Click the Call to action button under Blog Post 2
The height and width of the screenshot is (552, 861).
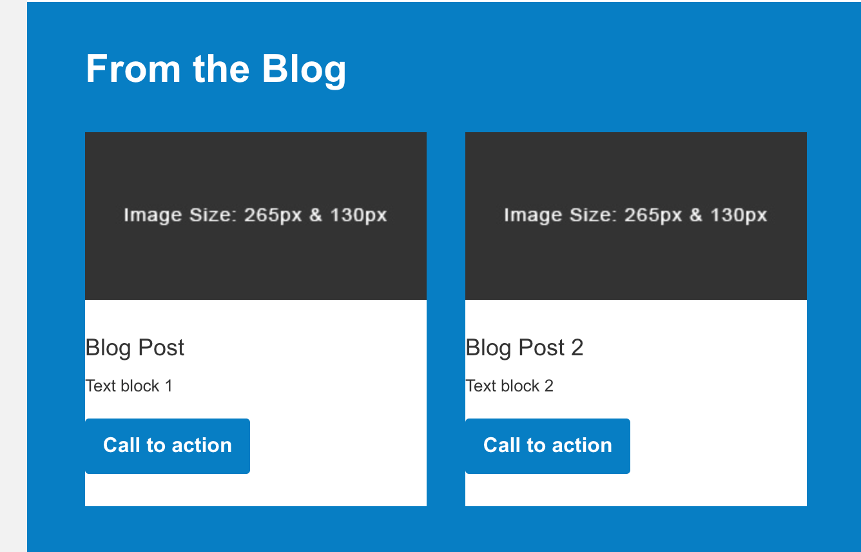point(547,446)
